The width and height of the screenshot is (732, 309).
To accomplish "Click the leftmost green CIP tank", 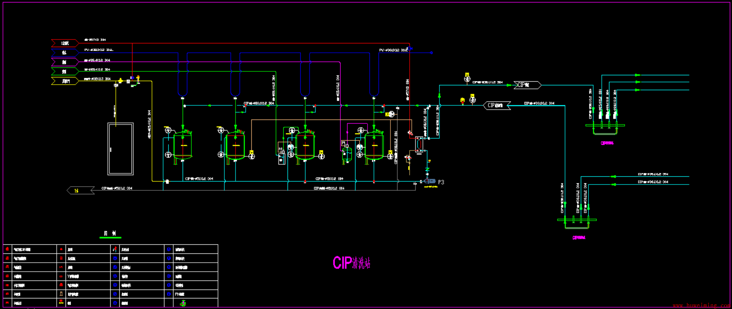I will [183, 146].
